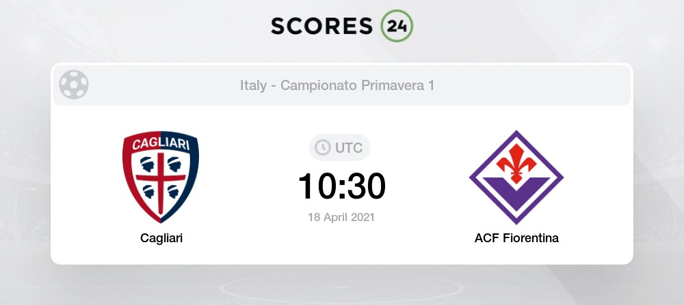Click the digits 30 in kickoff time
The height and width of the screenshot is (305, 684).
(x=367, y=186)
